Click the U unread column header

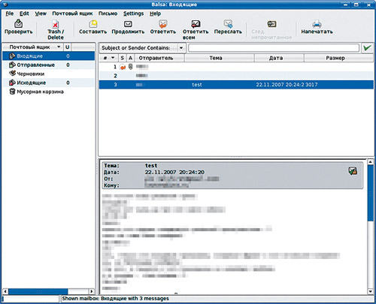pos(67,47)
